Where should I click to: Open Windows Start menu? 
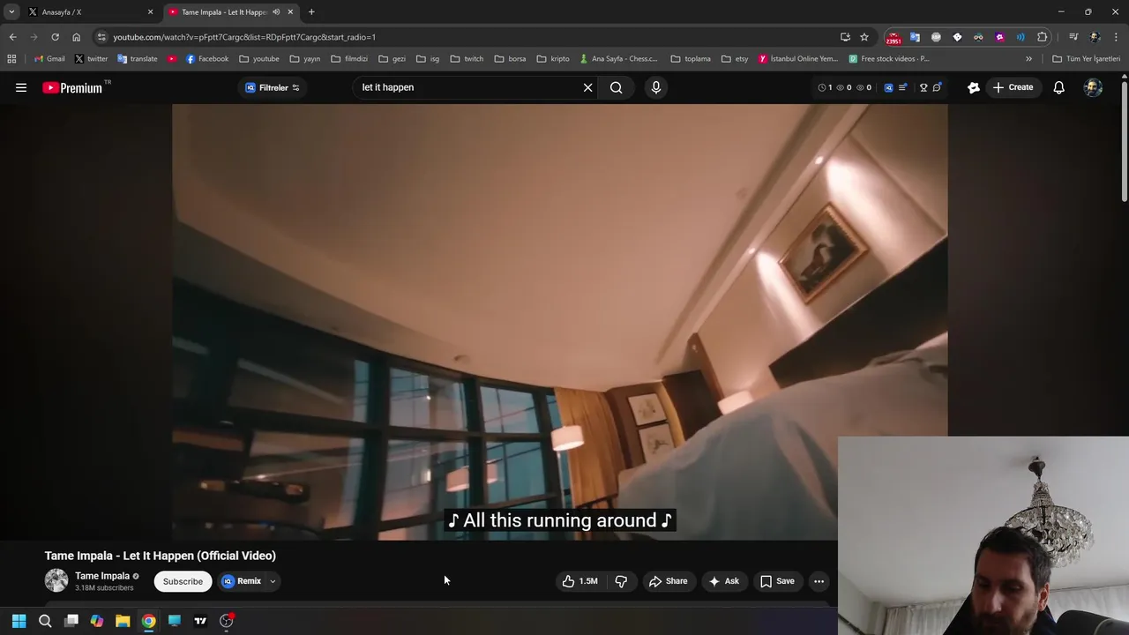tap(19, 621)
